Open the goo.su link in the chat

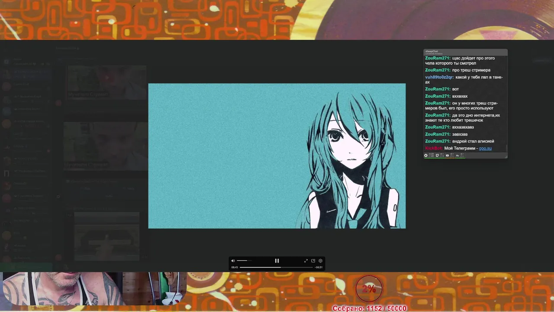(x=485, y=148)
